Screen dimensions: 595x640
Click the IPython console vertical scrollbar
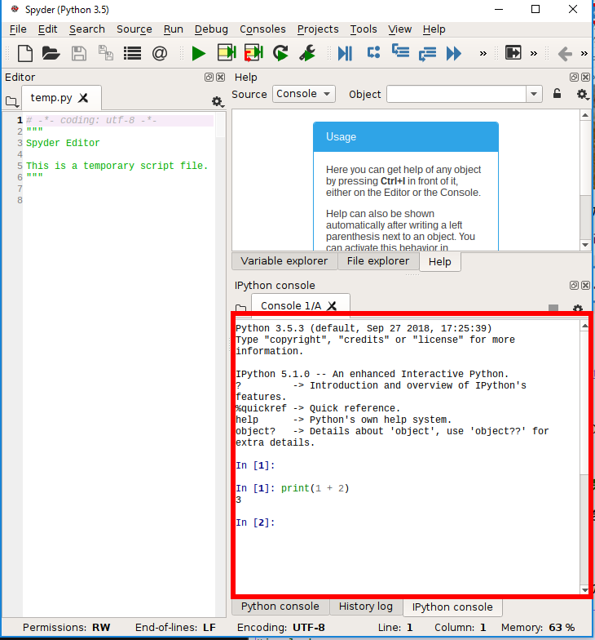(585, 457)
